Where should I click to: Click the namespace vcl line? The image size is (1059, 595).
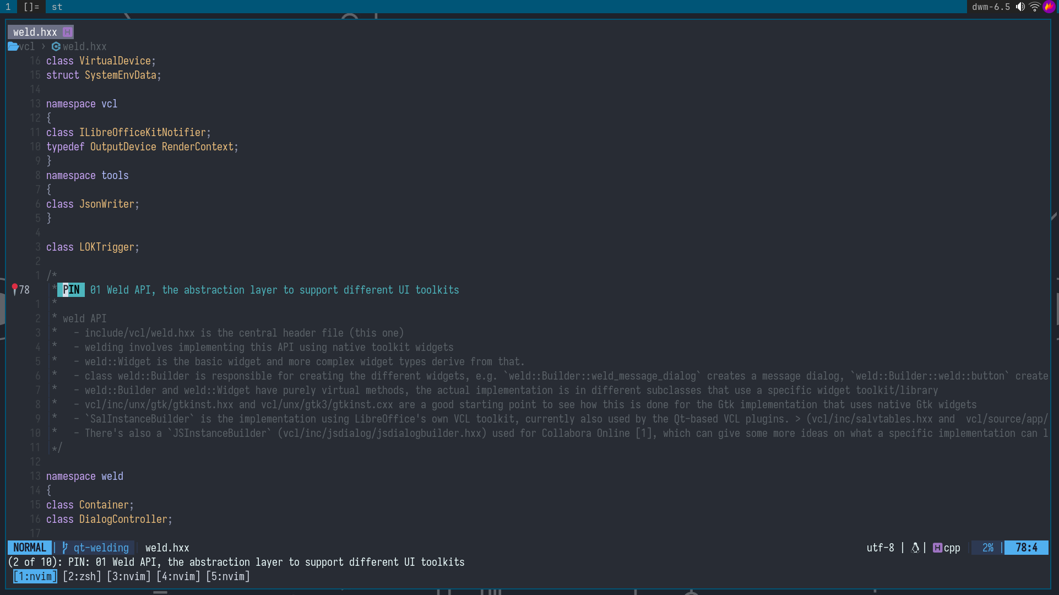pyautogui.click(x=82, y=104)
